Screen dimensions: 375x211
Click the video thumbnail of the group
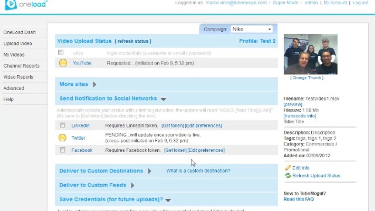(311, 54)
